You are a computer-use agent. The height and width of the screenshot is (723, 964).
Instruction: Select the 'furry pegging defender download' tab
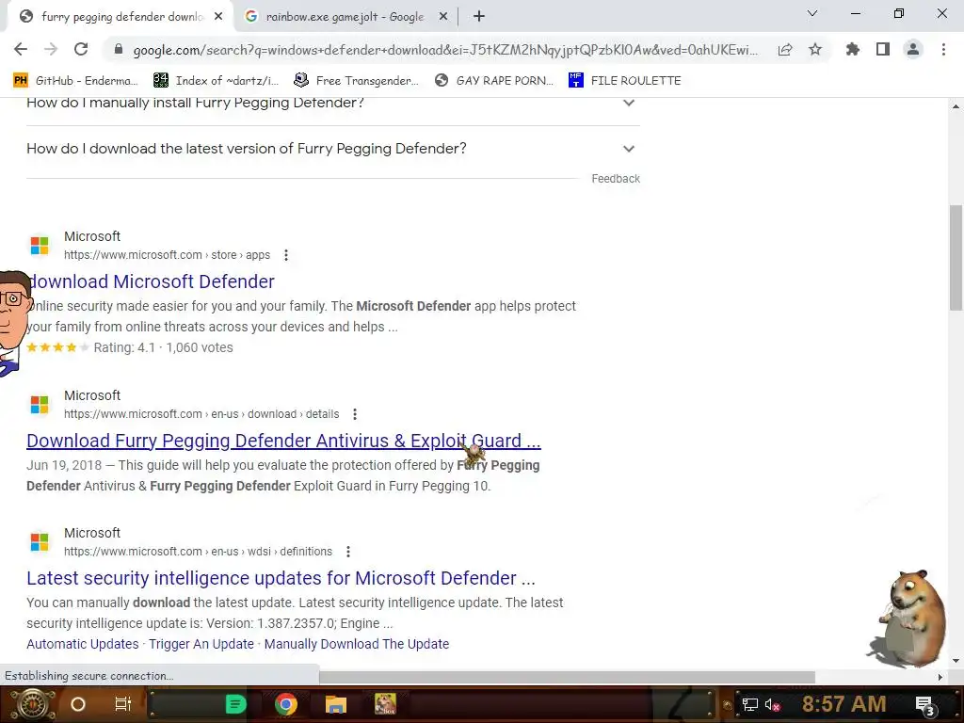121,17
